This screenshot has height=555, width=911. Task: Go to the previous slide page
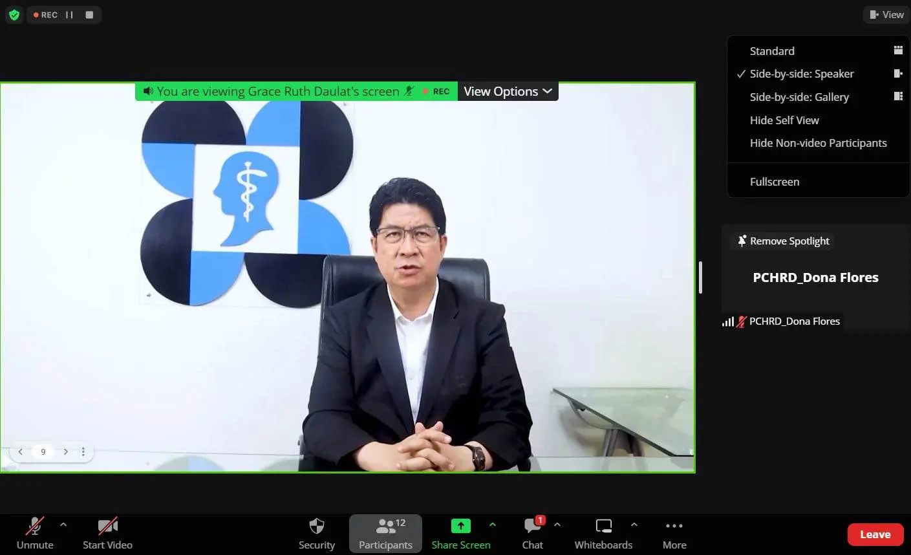tap(21, 452)
